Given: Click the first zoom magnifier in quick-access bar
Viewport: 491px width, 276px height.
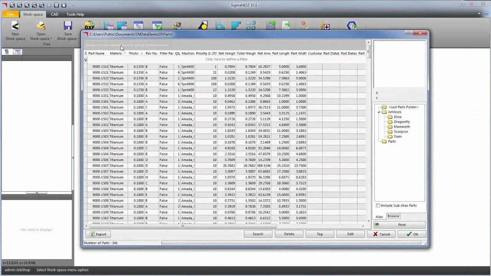Looking at the screenshot, I should click(12, 5).
